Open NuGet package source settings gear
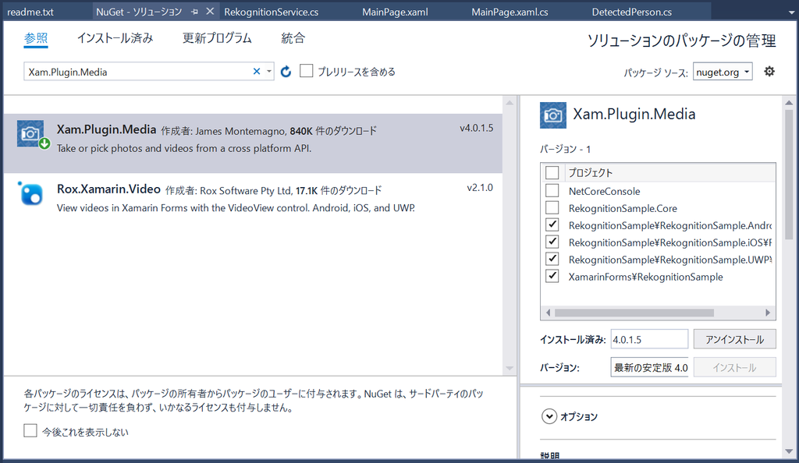 769,71
